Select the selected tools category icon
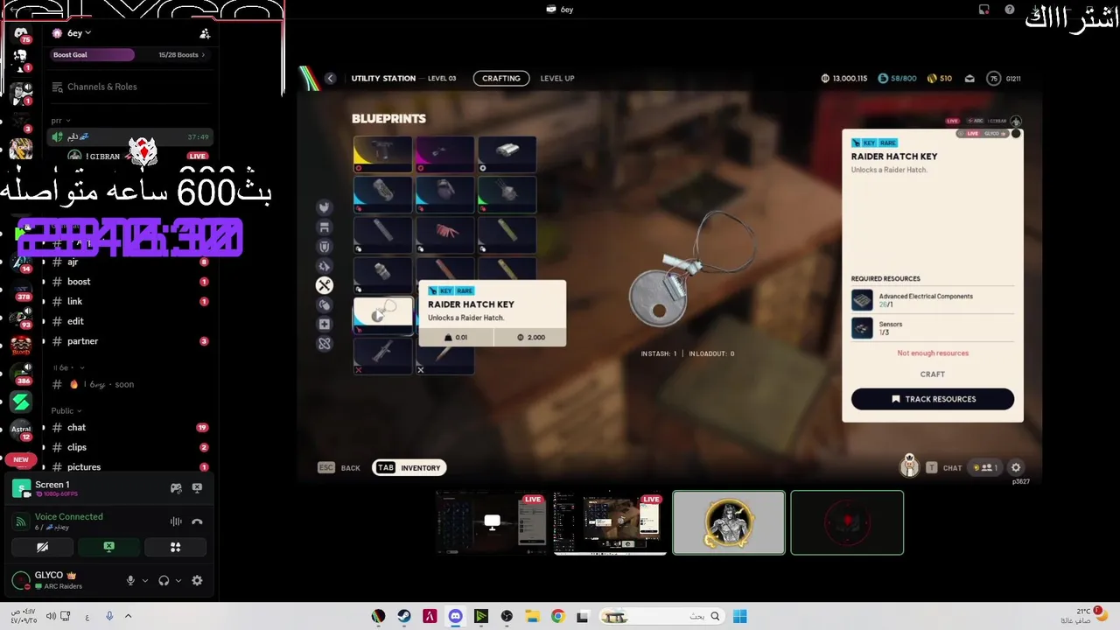1120x630 pixels. coord(325,285)
